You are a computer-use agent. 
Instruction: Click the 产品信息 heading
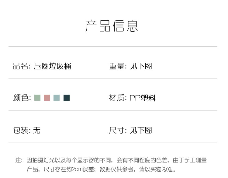coord(112,26)
